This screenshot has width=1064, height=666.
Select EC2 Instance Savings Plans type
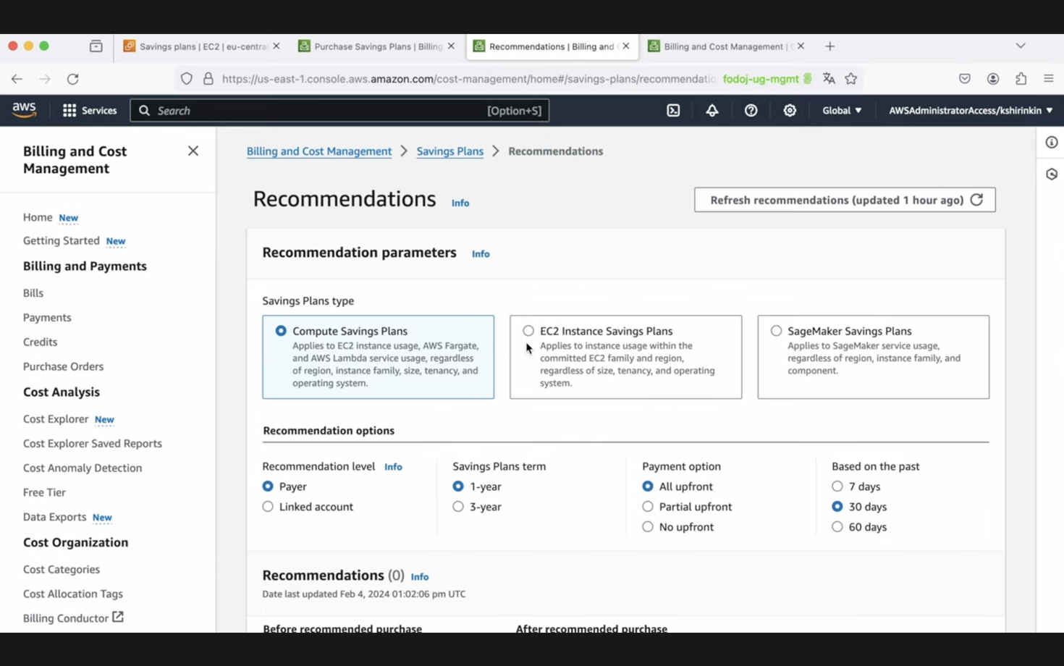[x=528, y=331]
